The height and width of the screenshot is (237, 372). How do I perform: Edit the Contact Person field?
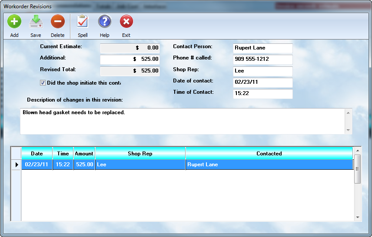[x=262, y=48]
